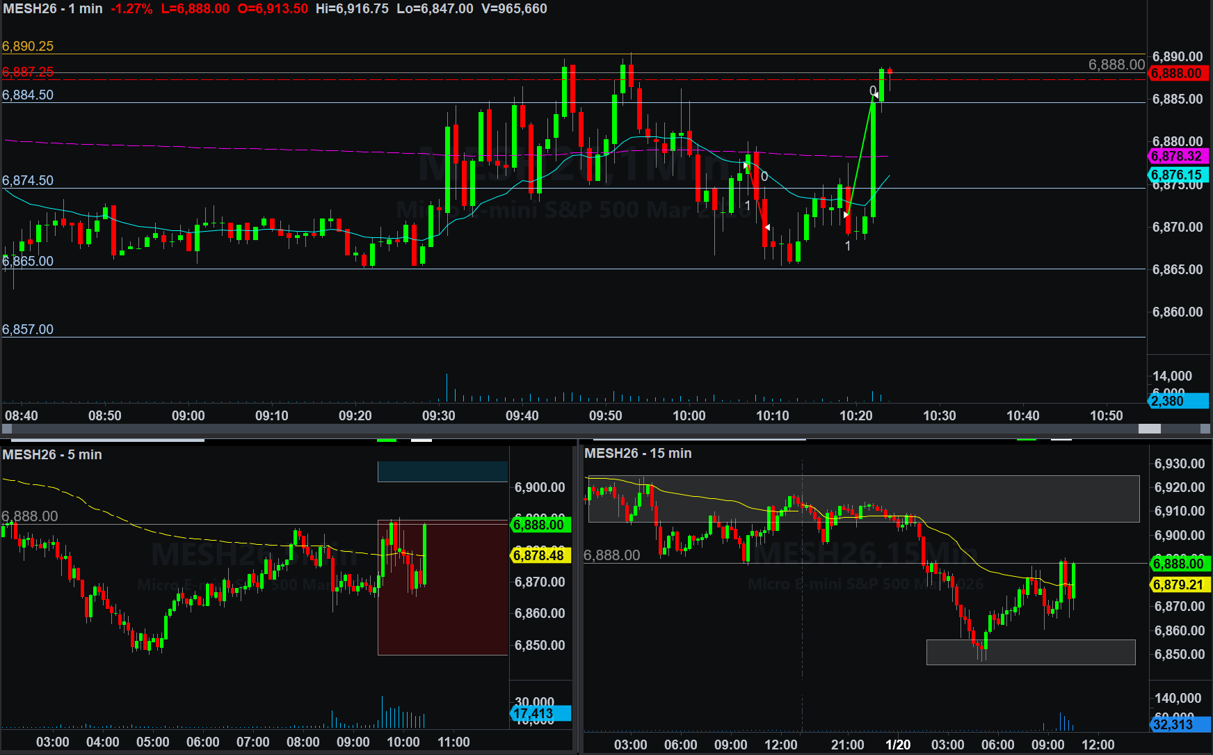Click the MESH26 - 5 min chart title
Viewport: 1213px width, 755px height.
coord(52,454)
